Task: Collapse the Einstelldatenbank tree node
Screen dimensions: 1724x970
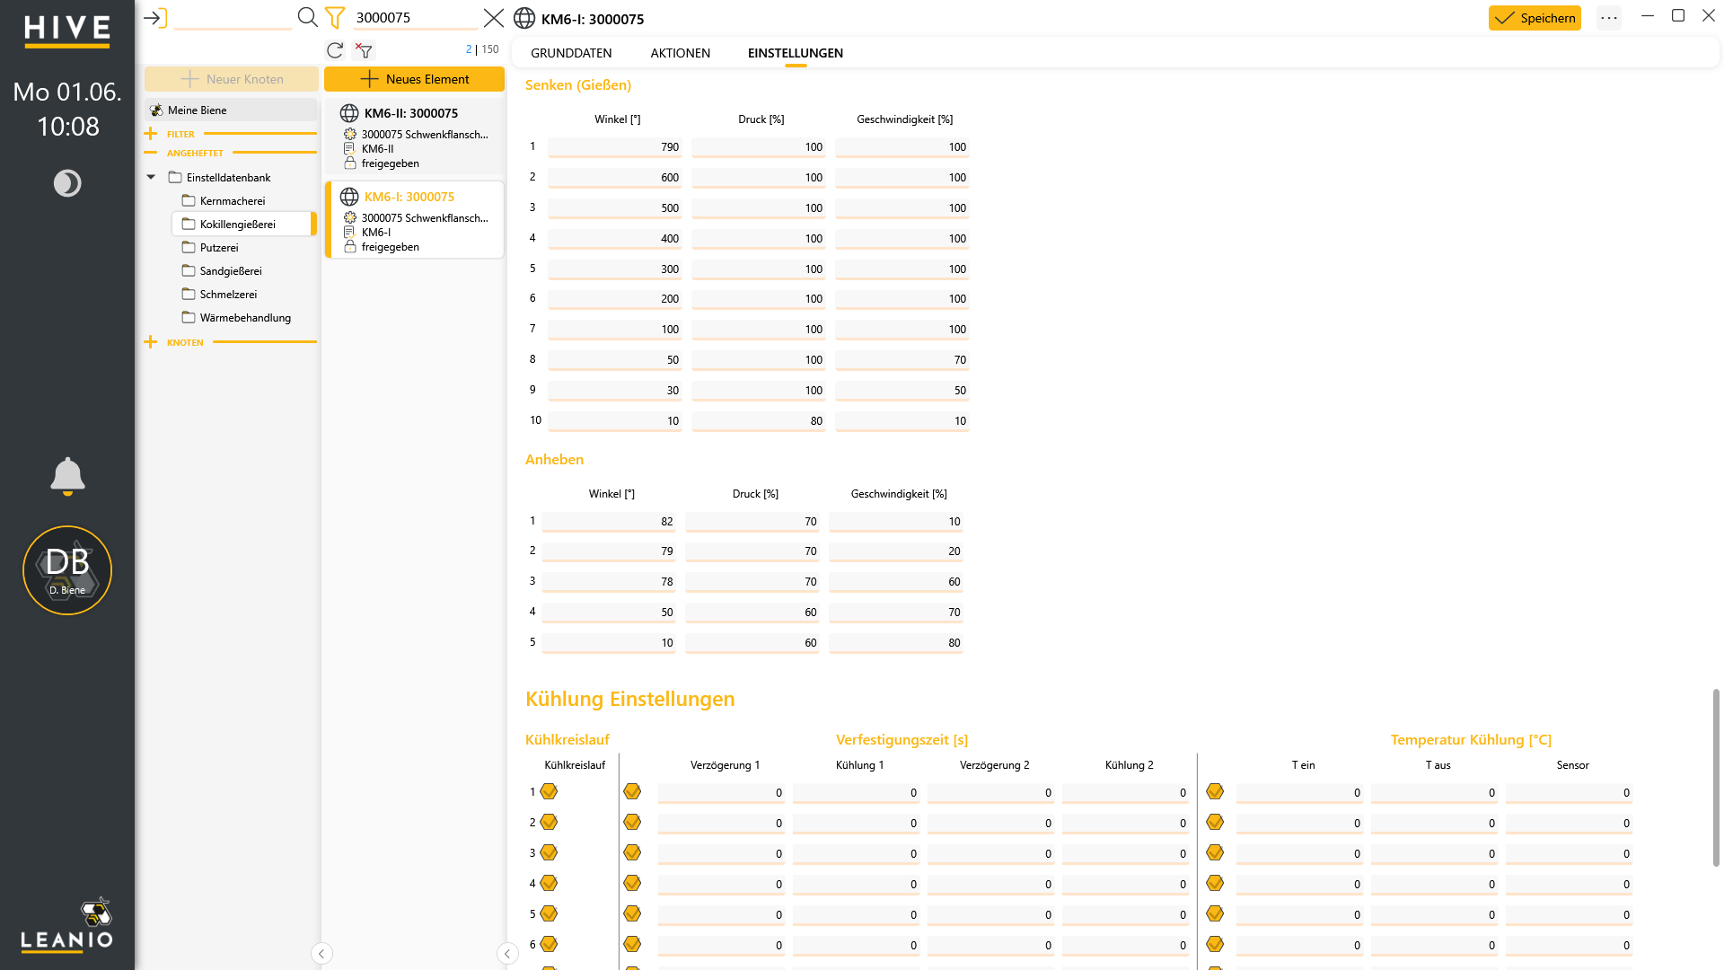Action: pos(151,177)
